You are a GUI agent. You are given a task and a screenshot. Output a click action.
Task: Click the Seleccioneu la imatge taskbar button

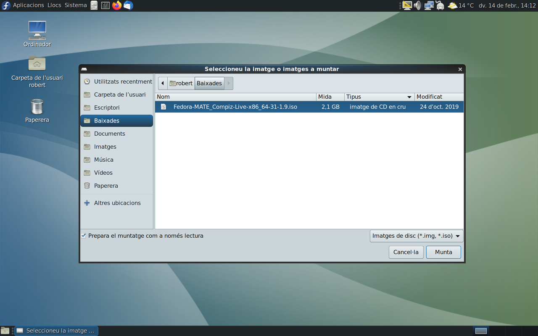tap(56, 331)
